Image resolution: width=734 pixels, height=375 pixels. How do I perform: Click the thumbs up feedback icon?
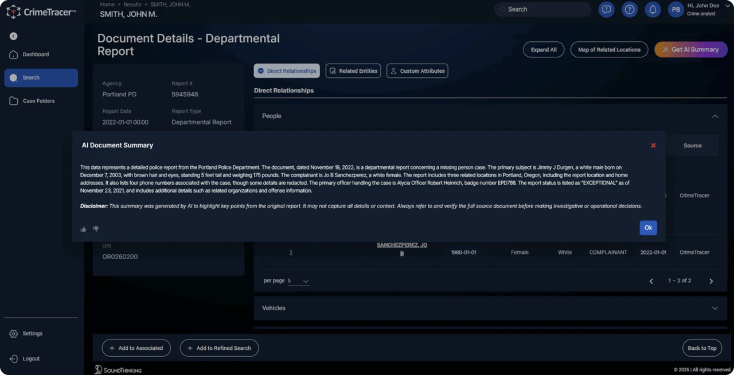(84, 229)
